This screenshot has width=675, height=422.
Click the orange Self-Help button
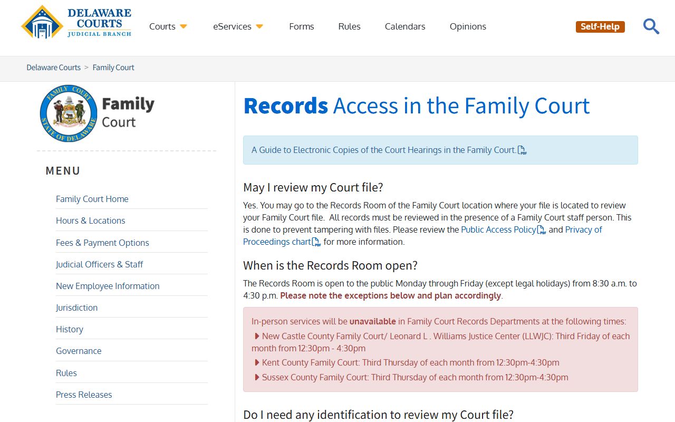[600, 26]
